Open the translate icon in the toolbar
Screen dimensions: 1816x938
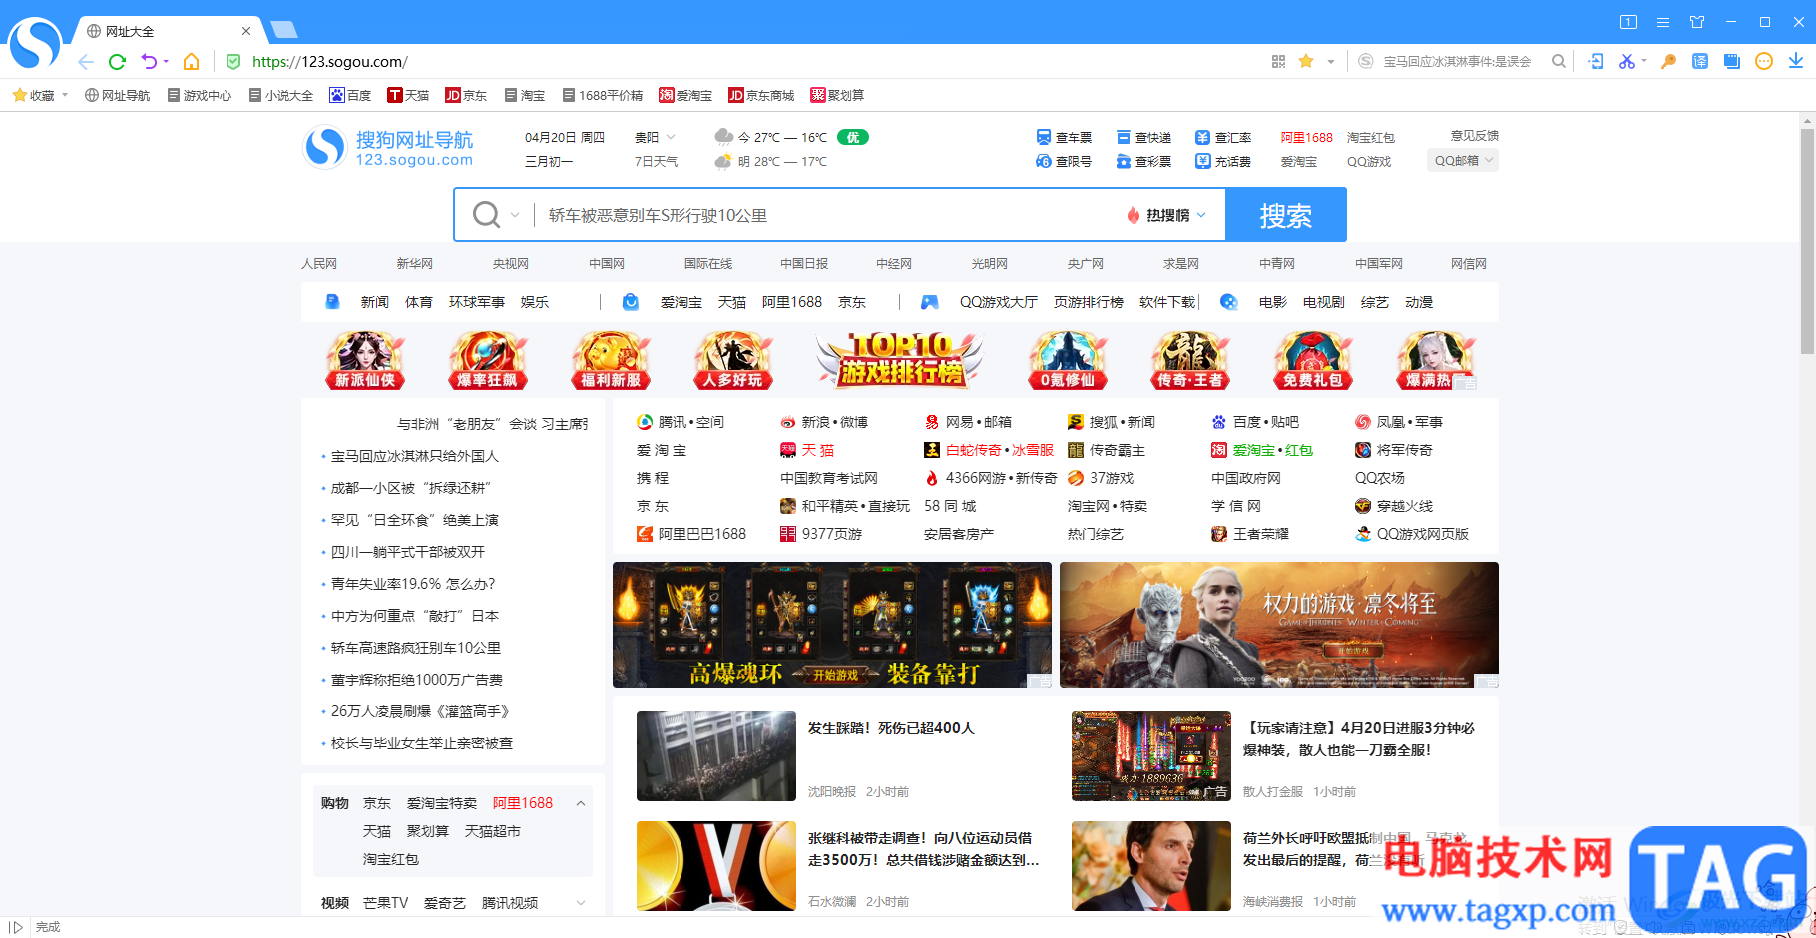pyautogui.click(x=1700, y=62)
